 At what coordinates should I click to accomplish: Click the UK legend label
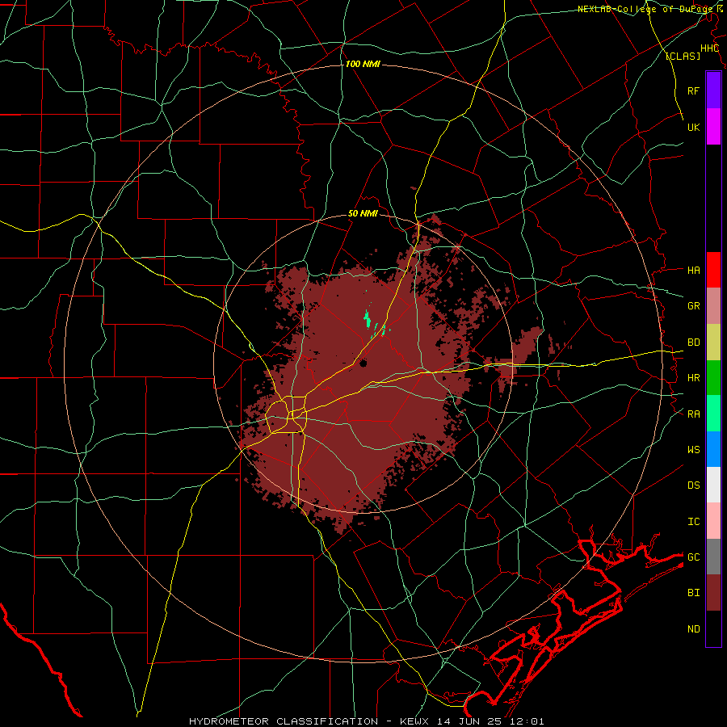[x=693, y=127]
